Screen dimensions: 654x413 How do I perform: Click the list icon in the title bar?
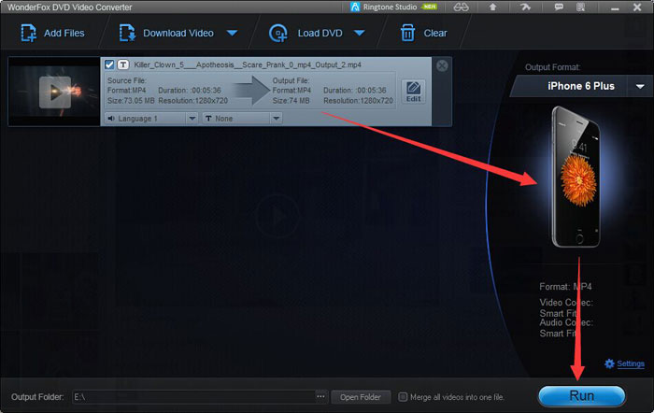point(580,7)
